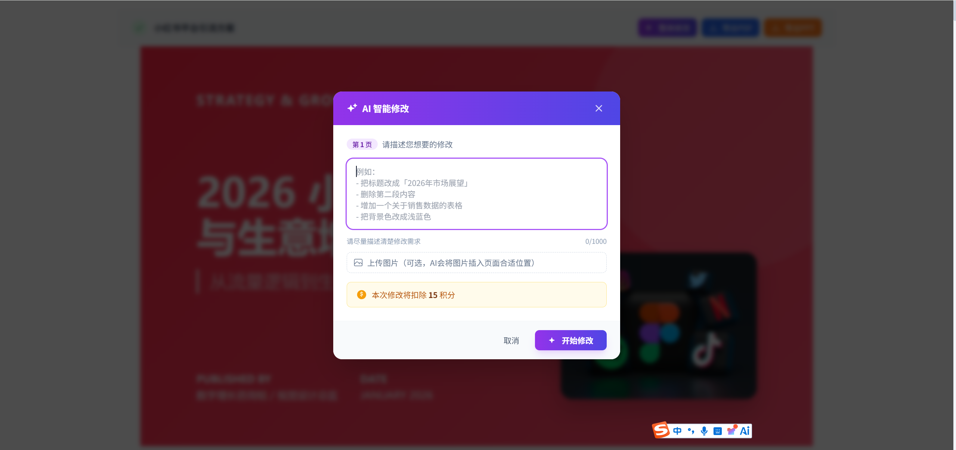
Task: Click the modification description text area
Action: pos(476,194)
